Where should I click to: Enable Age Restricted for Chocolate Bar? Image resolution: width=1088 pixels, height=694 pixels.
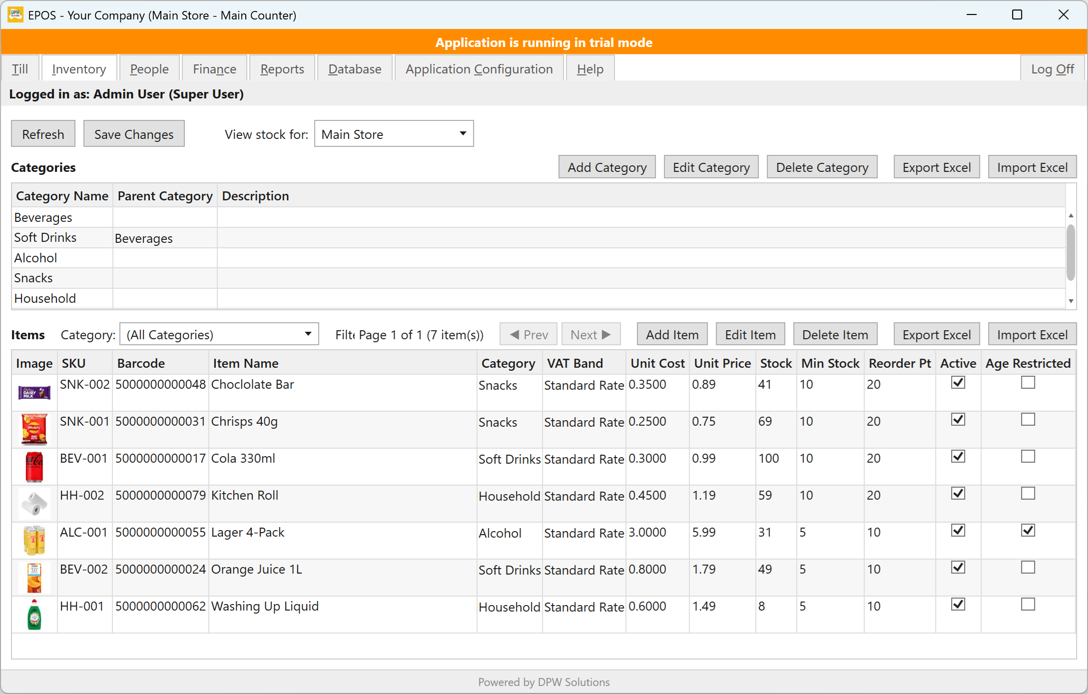click(1028, 382)
